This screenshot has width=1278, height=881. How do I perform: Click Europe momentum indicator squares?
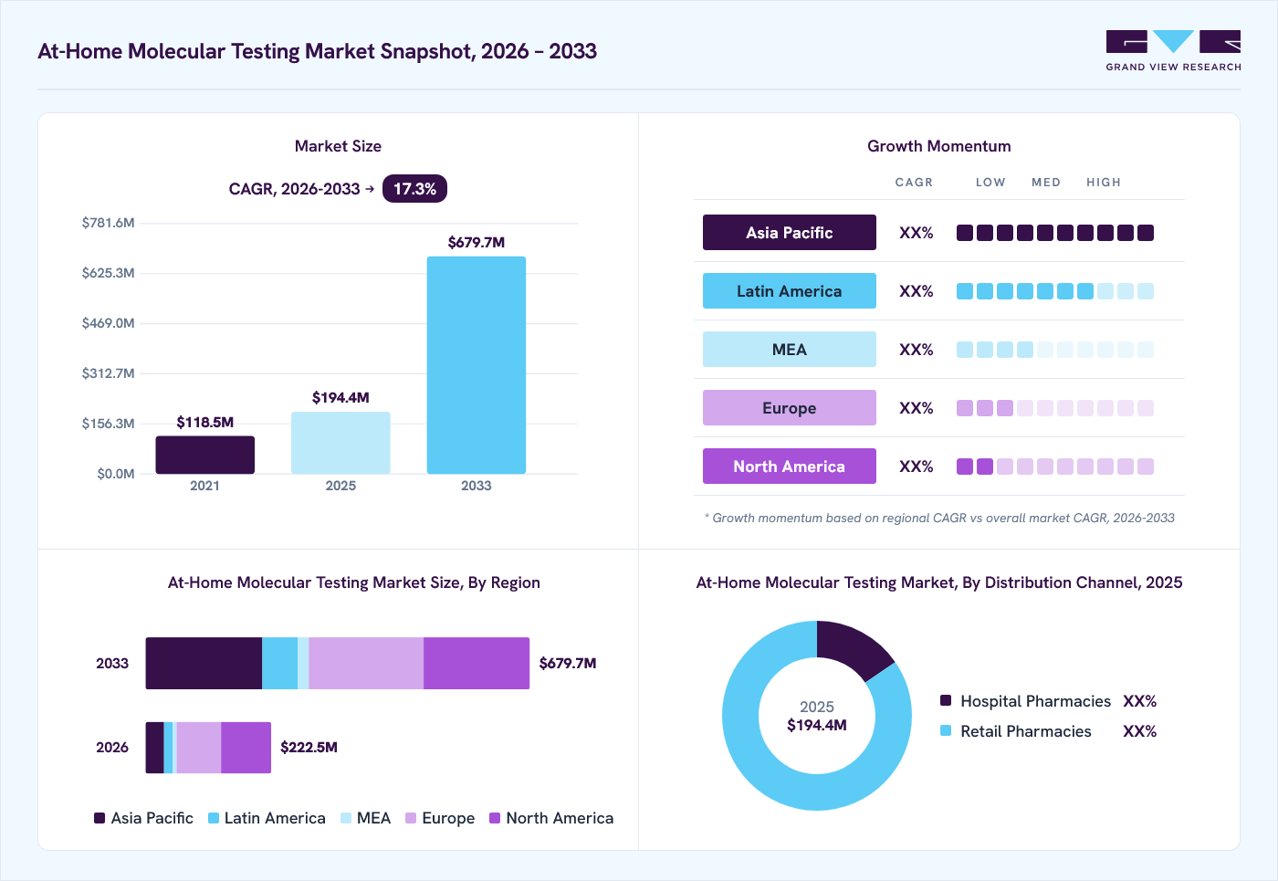[x=1055, y=408]
